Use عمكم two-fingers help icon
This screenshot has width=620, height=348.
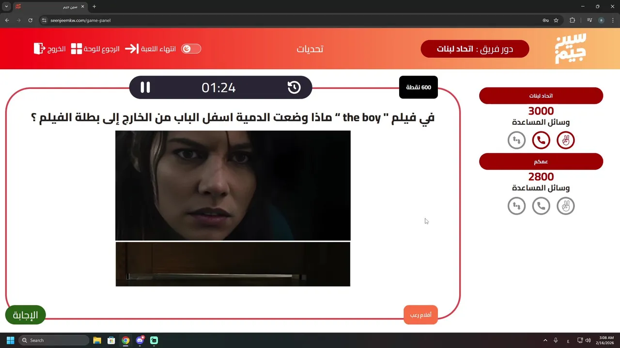[x=566, y=206]
